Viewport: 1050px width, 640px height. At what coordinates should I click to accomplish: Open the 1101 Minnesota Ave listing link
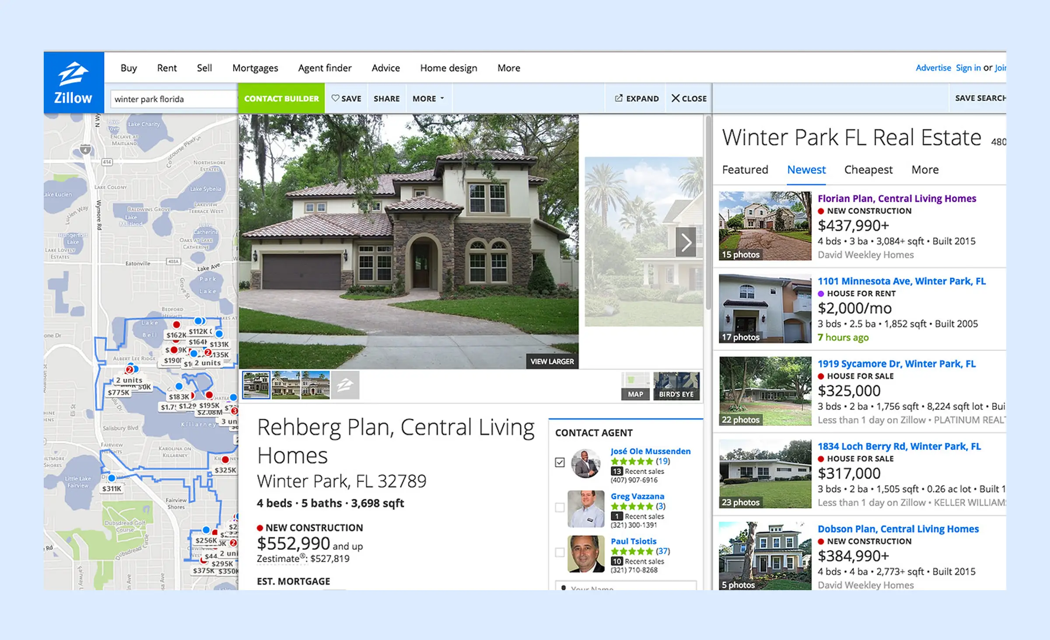coord(902,281)
